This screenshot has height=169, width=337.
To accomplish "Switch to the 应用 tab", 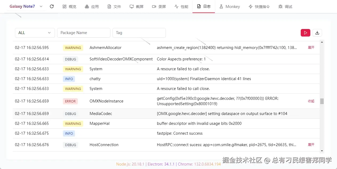I will pyautogui.click(x=92, y=6).
